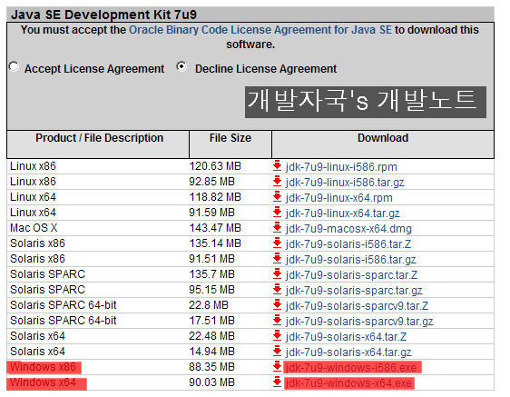
Task: Click download arrow icon for jdk-7u9-solaris-i586.tar.Z
Action: (277, 243)
